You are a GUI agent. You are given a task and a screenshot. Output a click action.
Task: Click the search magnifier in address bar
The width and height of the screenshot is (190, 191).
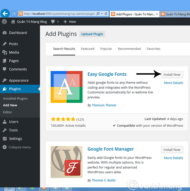pos(98,14)
